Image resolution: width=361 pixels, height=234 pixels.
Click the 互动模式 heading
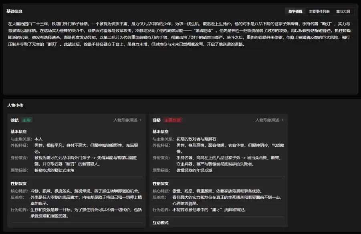click(160, 223)
